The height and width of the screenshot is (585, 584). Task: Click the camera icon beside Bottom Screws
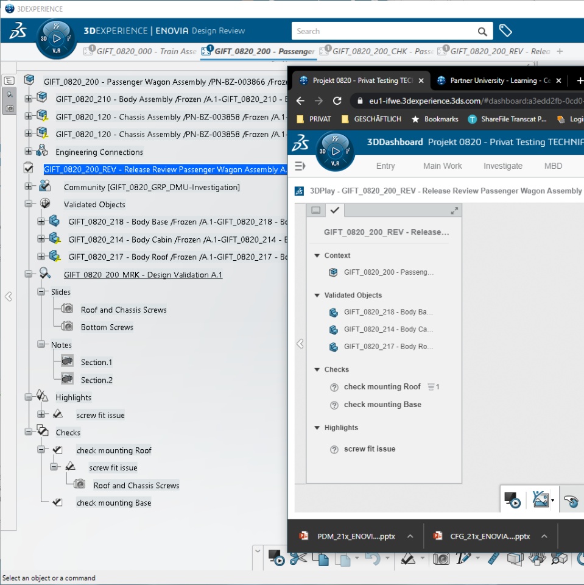(67, 327)
